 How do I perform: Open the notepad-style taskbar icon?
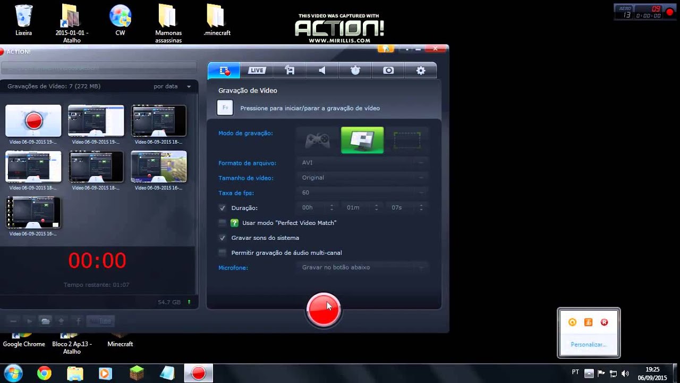[167, 373]
